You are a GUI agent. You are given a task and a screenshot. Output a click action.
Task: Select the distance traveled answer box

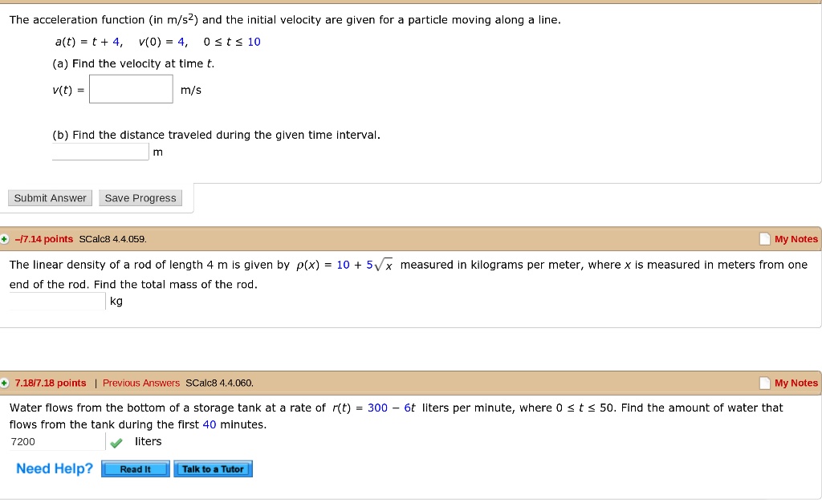click(x=100, y=151)
